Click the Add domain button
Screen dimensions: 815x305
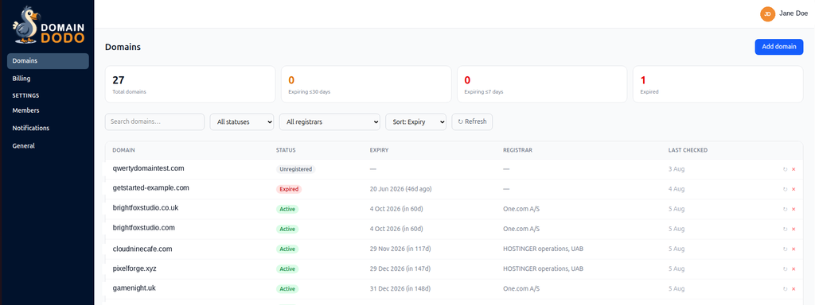click(x=779, y=47)
